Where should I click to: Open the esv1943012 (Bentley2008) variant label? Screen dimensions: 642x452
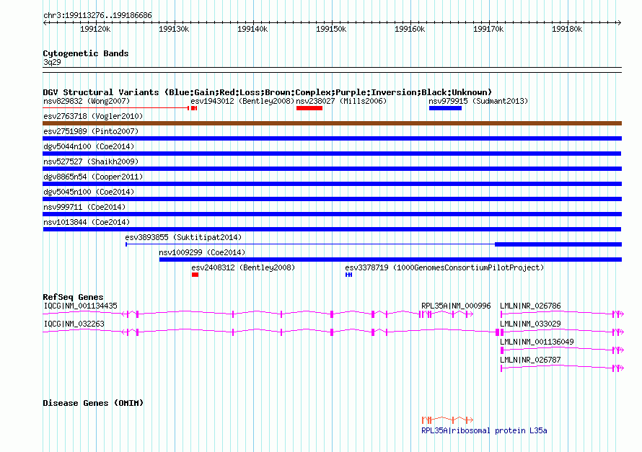click(x=242, y=101)
